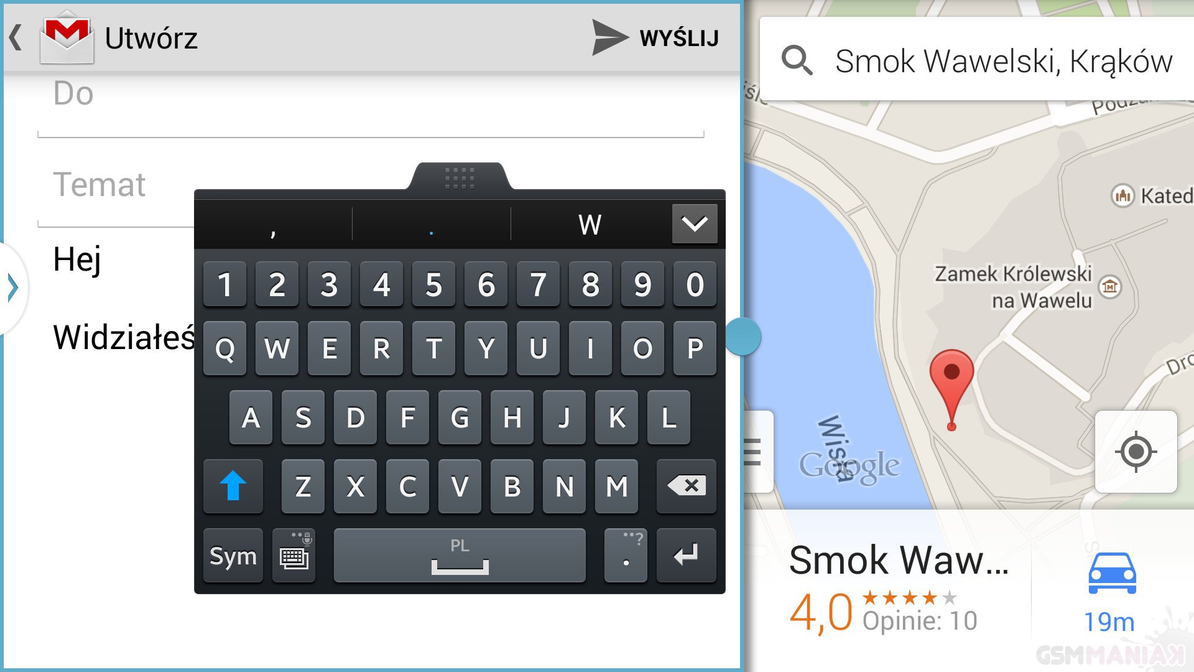Open the Sym symbols keyboard

[233, 555]
